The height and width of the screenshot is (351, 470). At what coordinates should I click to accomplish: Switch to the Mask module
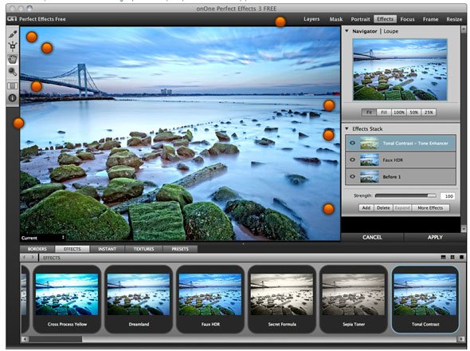tap(336, 19)
